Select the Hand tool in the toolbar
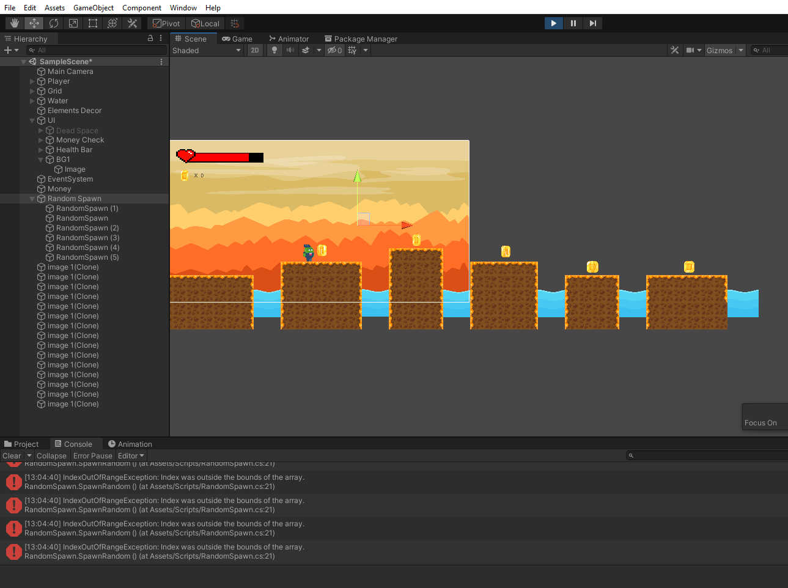The image size is (788, 588). (x=15, y=23)
